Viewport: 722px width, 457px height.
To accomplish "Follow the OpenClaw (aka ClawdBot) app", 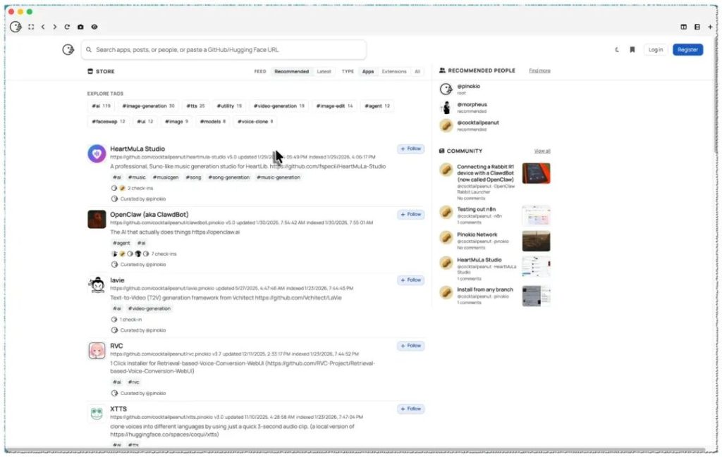I will click(x=411, y=214).
